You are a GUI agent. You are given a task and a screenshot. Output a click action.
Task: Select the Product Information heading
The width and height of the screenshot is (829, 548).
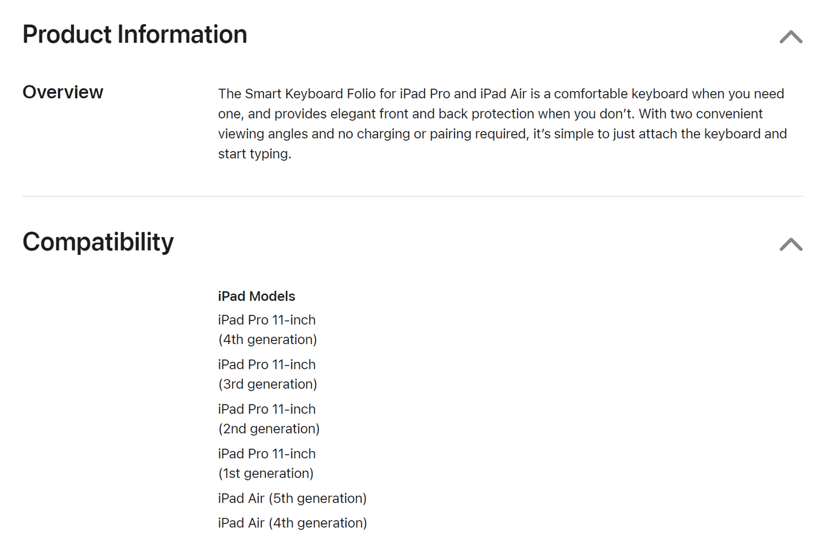coord(135,34)
